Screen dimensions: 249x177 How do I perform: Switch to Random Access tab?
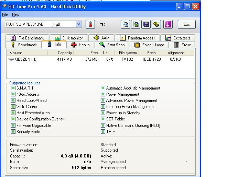click(x=137, y=38)
